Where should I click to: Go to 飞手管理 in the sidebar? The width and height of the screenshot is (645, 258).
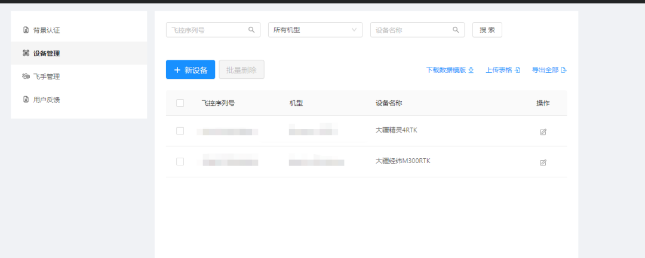click(79, 76)
